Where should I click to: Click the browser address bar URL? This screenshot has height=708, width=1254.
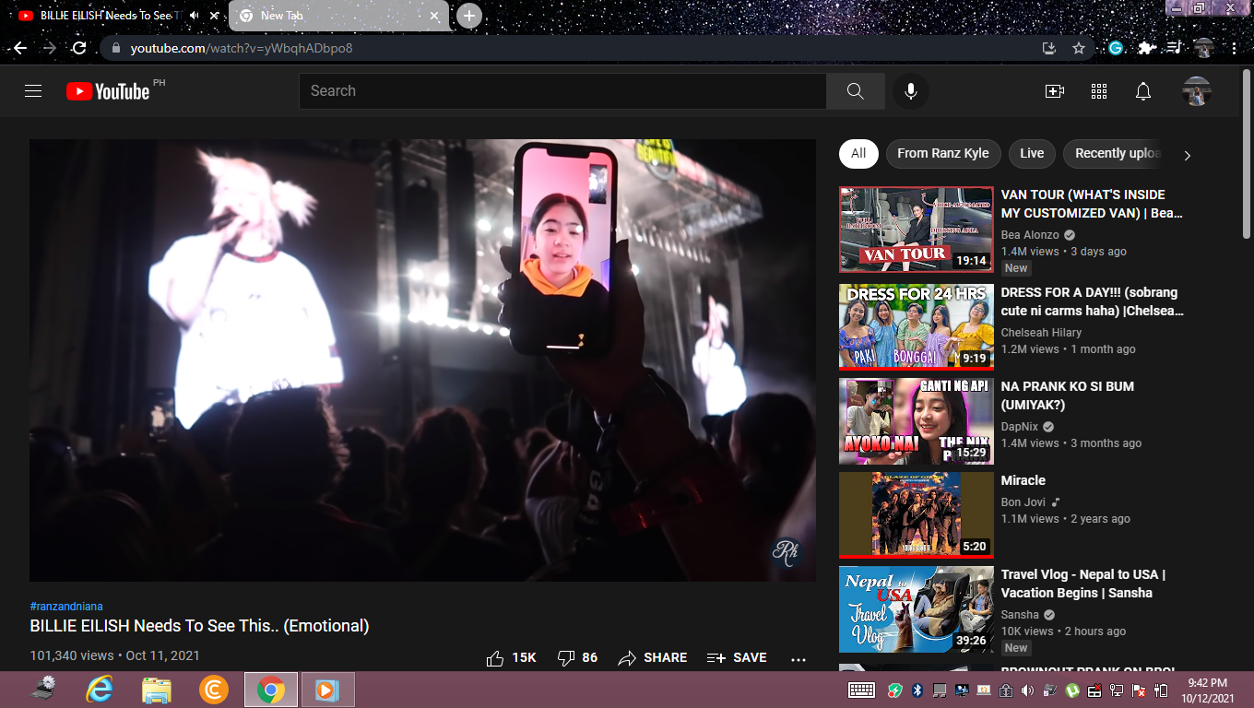tap(241, 48)
